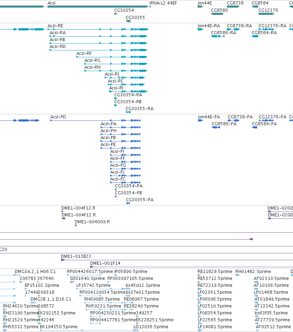293x332 pixels.
Task: Select protein Acsl-PE
Action: click(108, 144)
